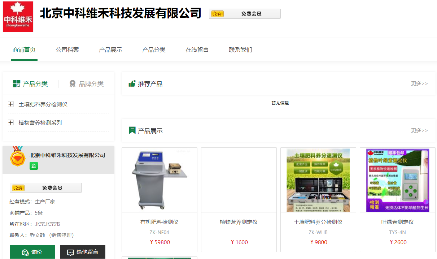The width and height of the screenshot is (437, 259).
Task: Open the 公司档案 tab
Action: (x=67, y=50)
